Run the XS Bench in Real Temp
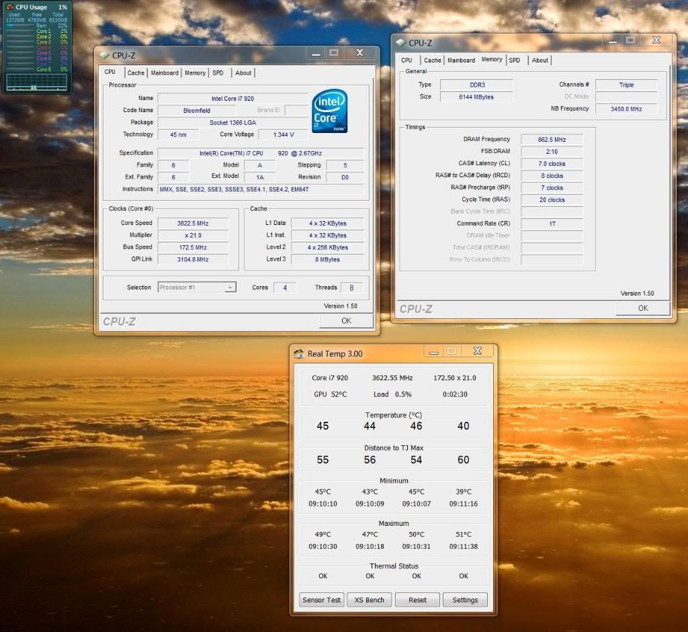The height and width of the screenshot is (632, 688). click(369, 600)
